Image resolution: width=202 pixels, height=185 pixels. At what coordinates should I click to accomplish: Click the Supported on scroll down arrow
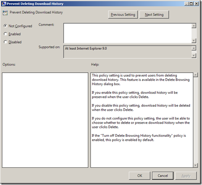pos(194,55)
